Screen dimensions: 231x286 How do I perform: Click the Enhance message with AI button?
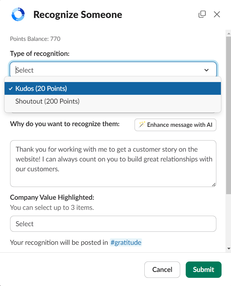175,125
